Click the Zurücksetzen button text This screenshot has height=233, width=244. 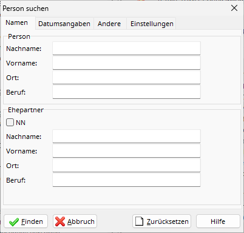click(168, 221)
